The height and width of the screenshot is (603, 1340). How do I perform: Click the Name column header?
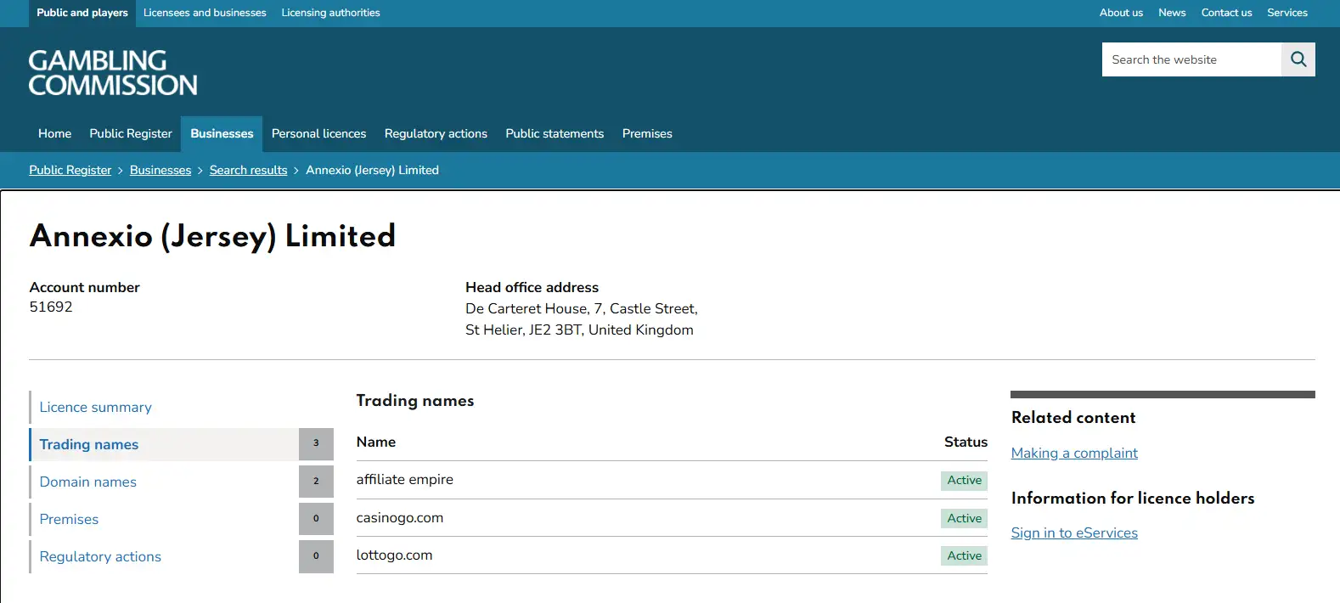(376, 442)
